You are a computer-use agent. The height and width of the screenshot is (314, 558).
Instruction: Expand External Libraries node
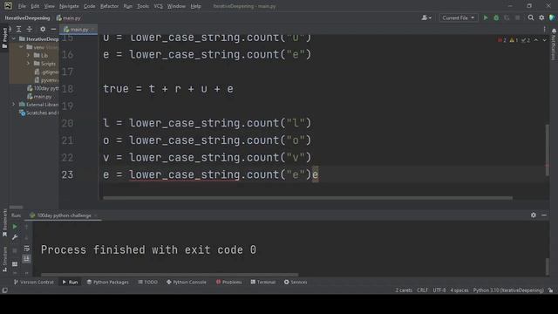pyautogui.click(x=14, y=105)
